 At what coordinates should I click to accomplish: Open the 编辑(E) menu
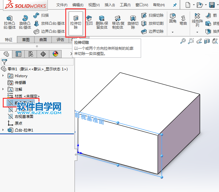(x=78, y=5)
